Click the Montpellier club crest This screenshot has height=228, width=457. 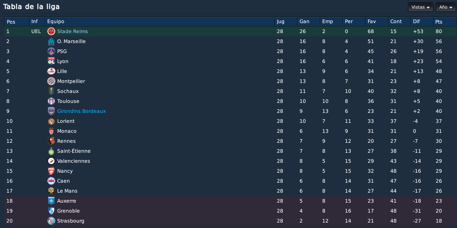pyautogui.click(x=51, y=81)
